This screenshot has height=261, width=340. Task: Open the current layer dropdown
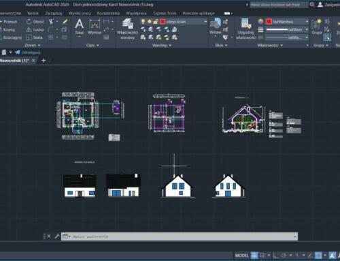(184, 22)
